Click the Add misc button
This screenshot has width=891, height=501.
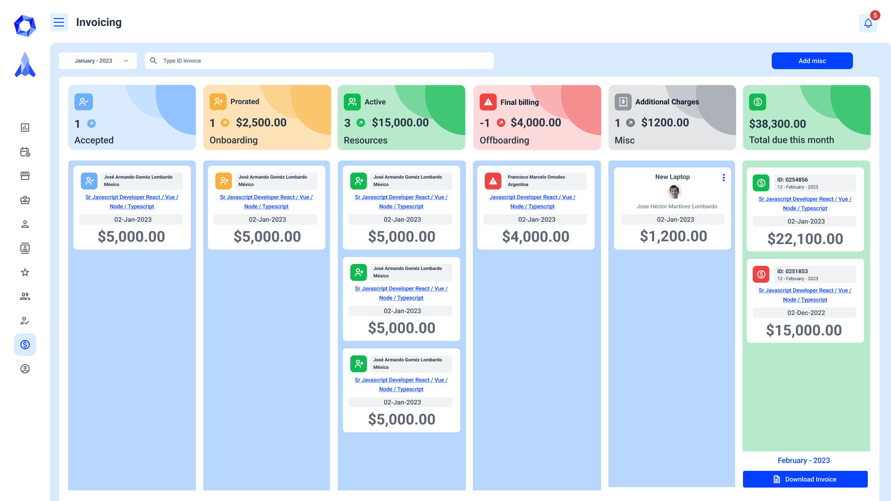812,61
